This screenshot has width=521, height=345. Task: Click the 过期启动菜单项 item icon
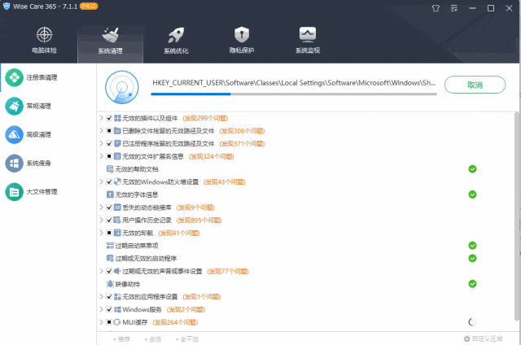(x=110, y=246)
